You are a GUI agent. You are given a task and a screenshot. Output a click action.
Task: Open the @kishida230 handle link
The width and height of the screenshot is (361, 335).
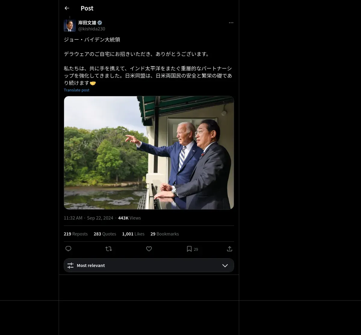(x=92, y=29)
